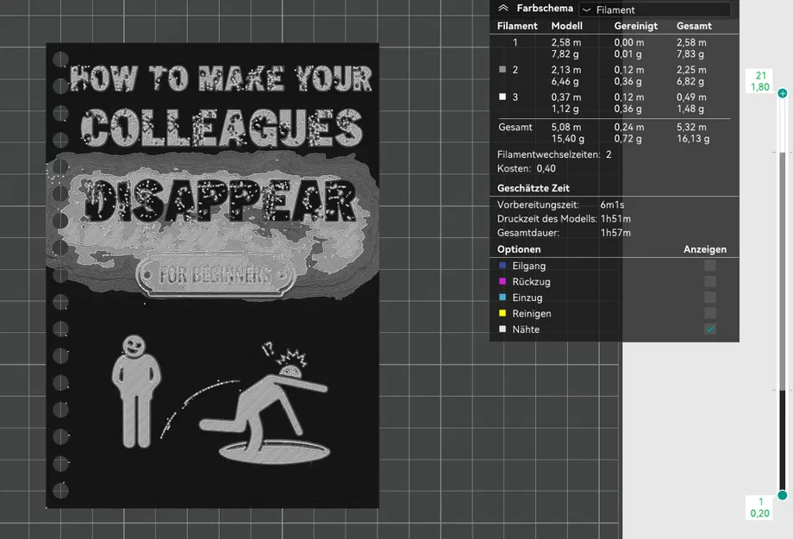Click the white Nähte color swatch
The height and width of the screenshot is (539, 793).
point(503,329)
